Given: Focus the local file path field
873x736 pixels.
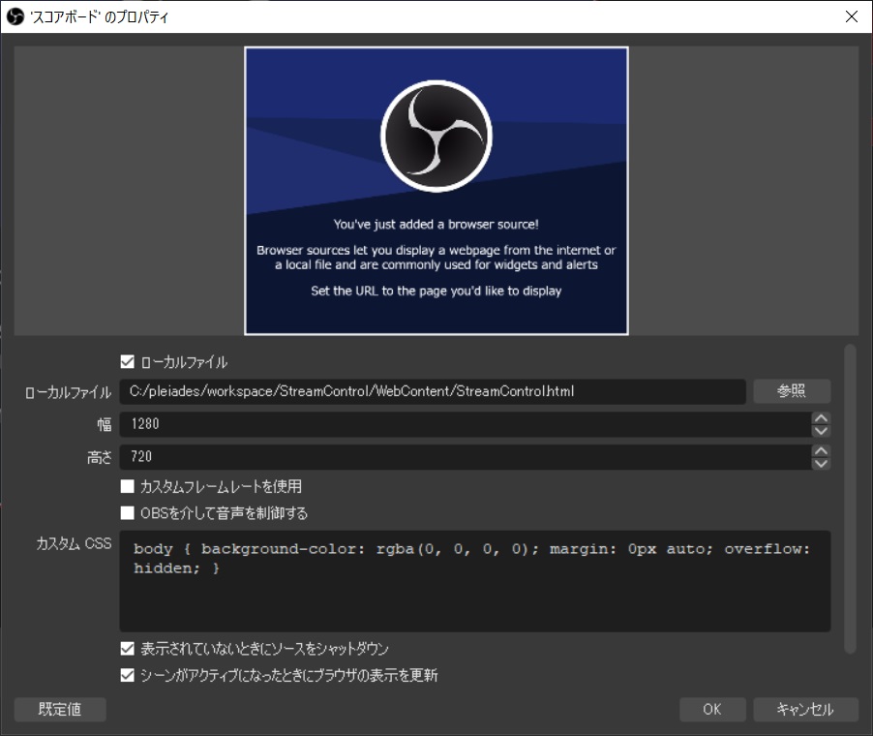Looking at the screenshot, I should click(x=433, y=391).
